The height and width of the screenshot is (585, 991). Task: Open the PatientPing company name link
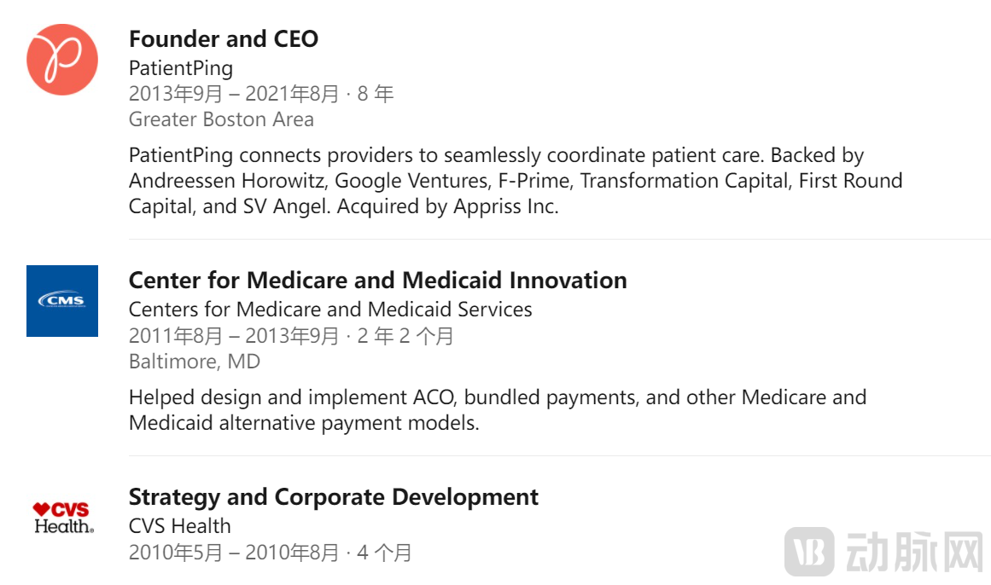tap(181, 67)
